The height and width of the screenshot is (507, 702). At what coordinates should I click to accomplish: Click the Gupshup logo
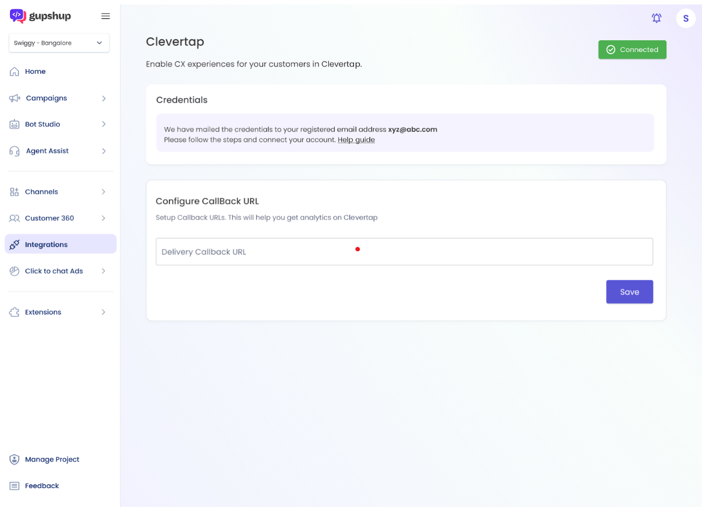point(40,16)
